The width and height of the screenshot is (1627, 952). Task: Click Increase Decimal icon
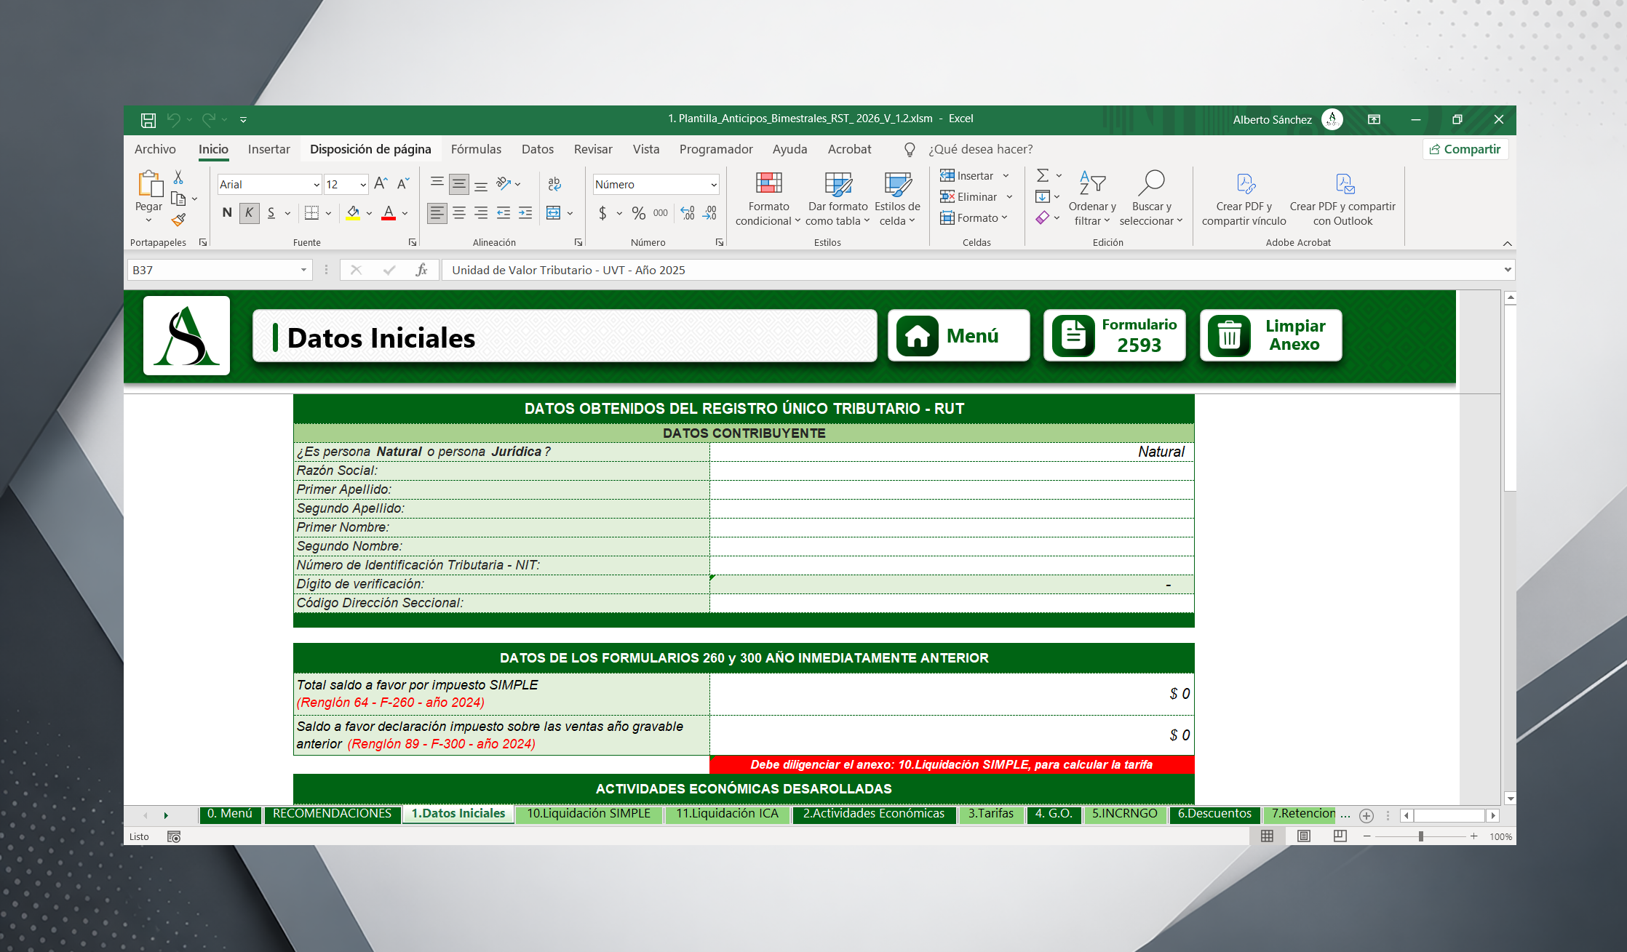click(x=688, y=213)
